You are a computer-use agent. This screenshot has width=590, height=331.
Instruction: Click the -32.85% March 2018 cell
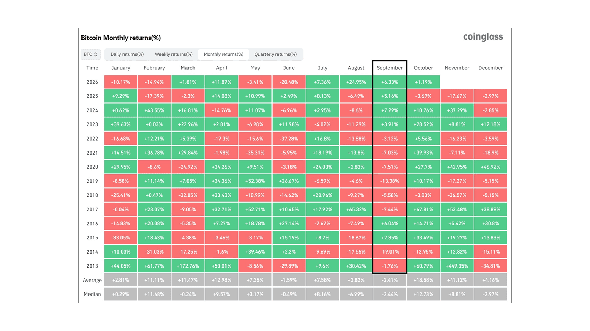[x=188, y=195]
